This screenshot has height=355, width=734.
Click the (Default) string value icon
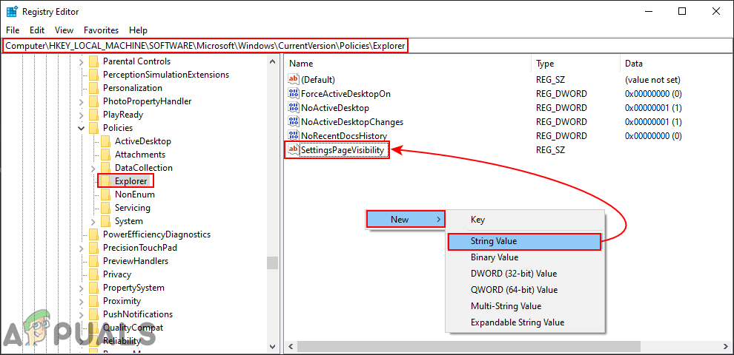(293, 80)
